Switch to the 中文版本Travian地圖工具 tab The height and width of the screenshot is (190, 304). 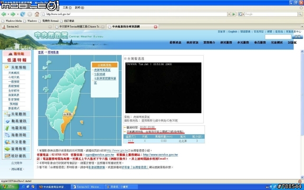coord(80,27)
